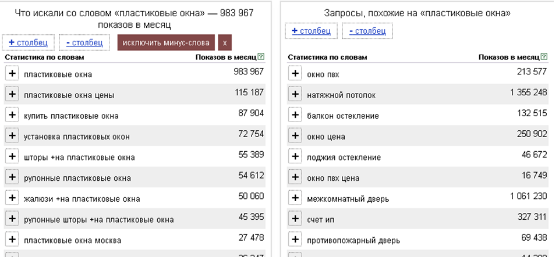Click the phrase 'рулонные пластиковые окна'

[x=77, y=178]
